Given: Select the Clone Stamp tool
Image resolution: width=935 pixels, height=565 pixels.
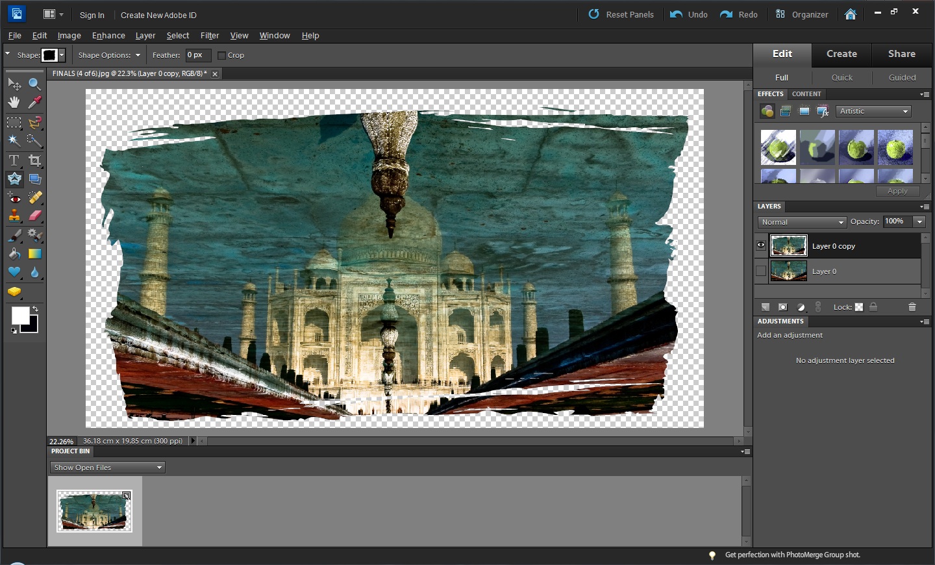Looking at the screenshot, I should click(14, 216).
